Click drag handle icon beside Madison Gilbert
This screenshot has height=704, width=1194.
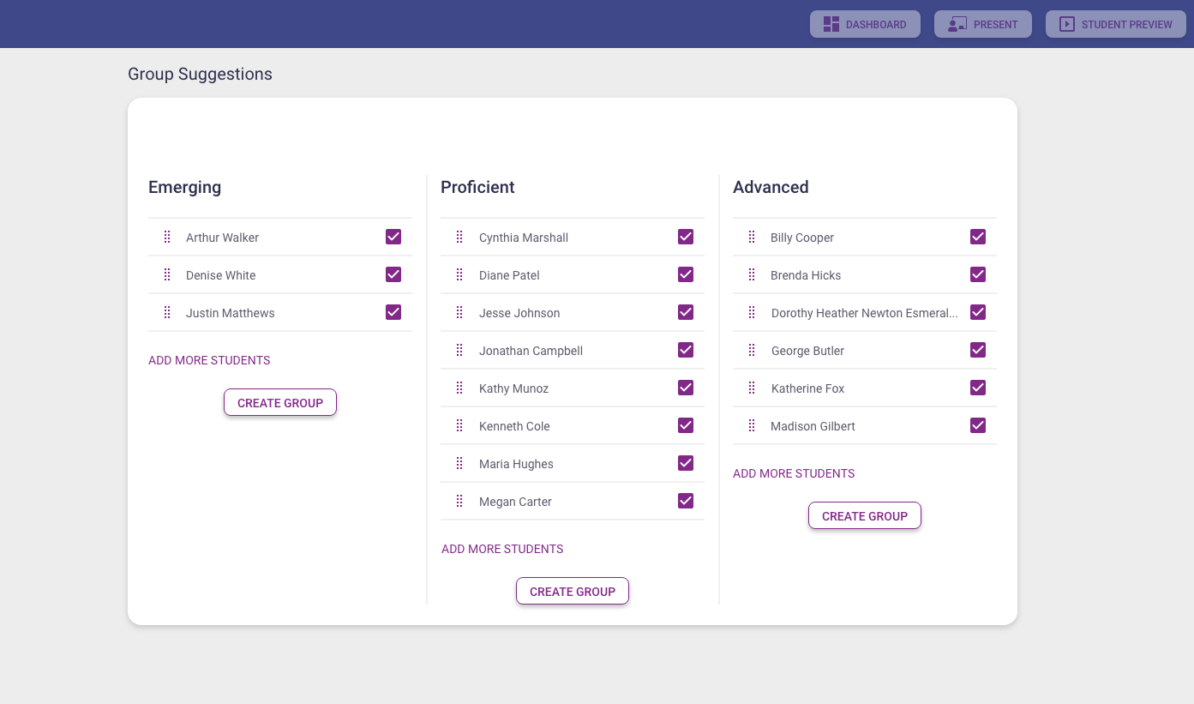point(752,426)
